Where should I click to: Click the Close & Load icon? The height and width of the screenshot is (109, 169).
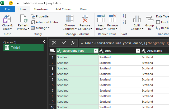(7, 19)
